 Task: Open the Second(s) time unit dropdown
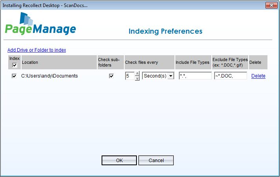(171, 76)
